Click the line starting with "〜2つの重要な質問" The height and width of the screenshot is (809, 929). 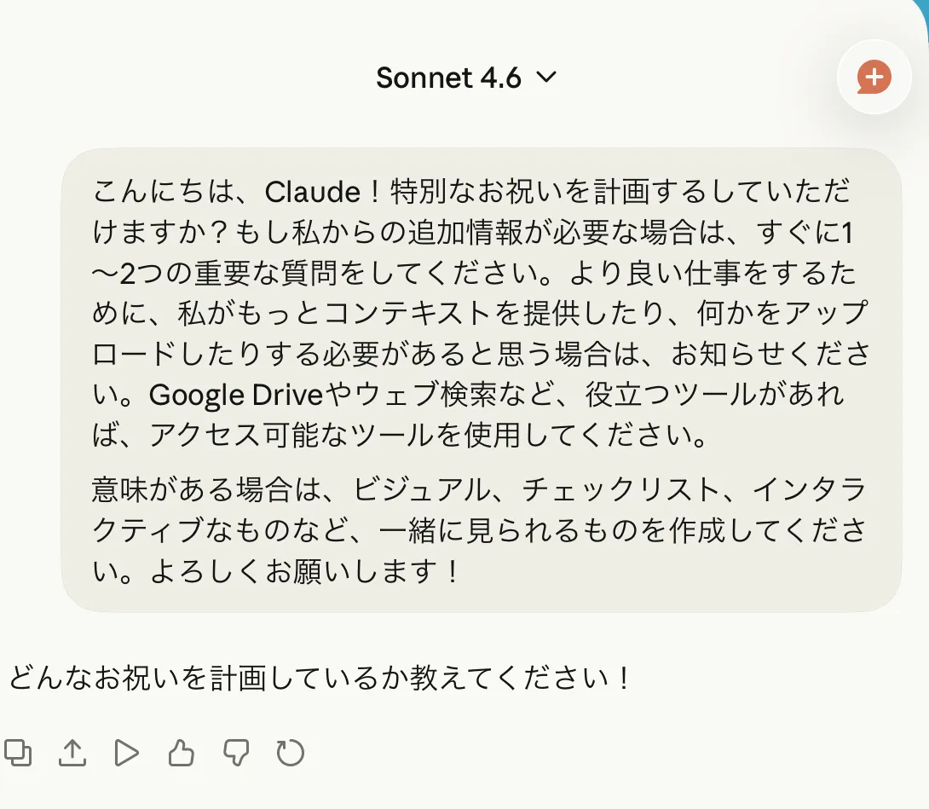point(477,273)
